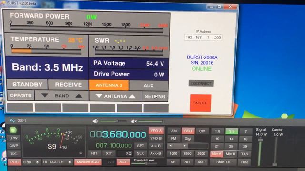Toggle the Ext. button
The width and height of the screenshot is (305, 171).
pos(14,153)
